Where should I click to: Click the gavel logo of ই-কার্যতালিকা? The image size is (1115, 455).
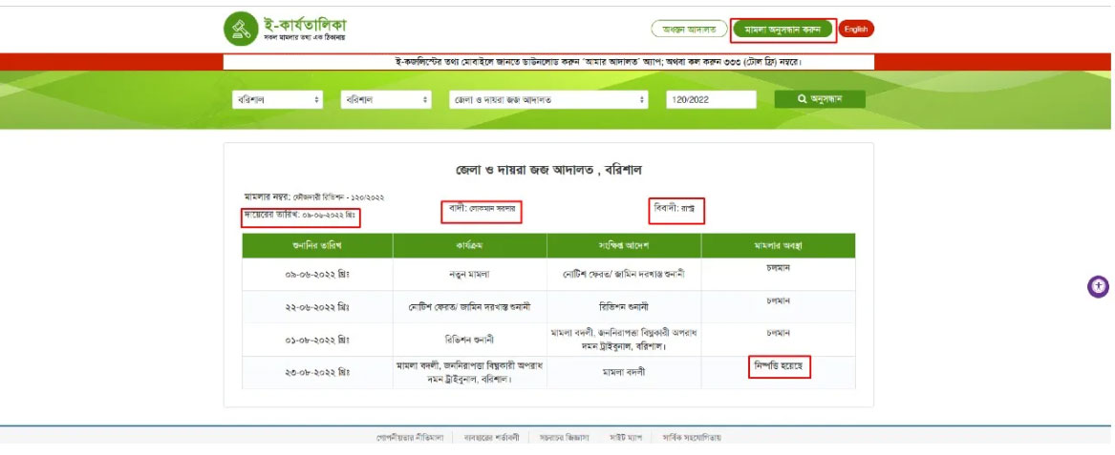[x=241, y=29]
